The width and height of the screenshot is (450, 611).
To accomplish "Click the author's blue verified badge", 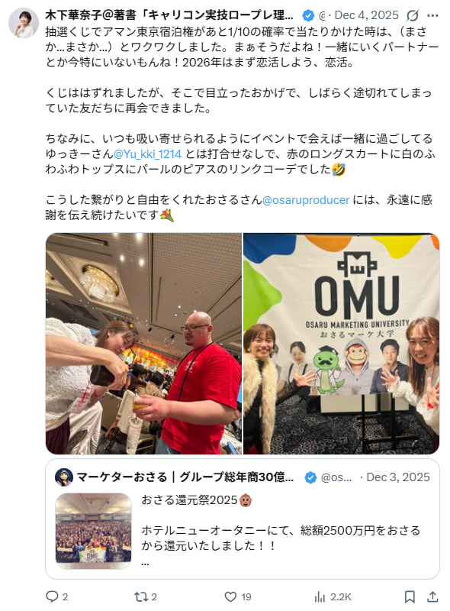I will (x=308, y=15).
